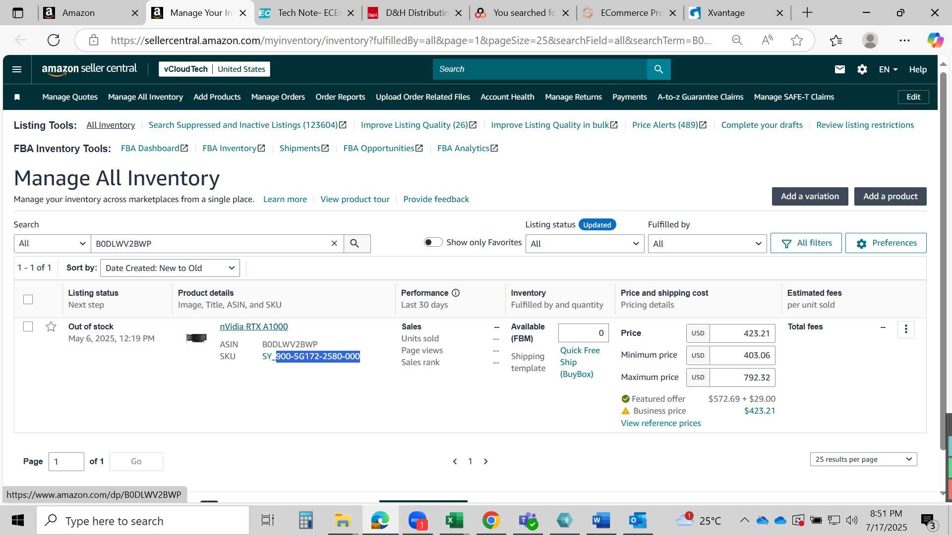Open the Windows Start menu
Image resolution: width=952 pixels, height=535 pixels.
click(18, 520)
